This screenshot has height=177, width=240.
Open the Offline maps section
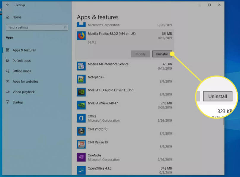(21, 71)
